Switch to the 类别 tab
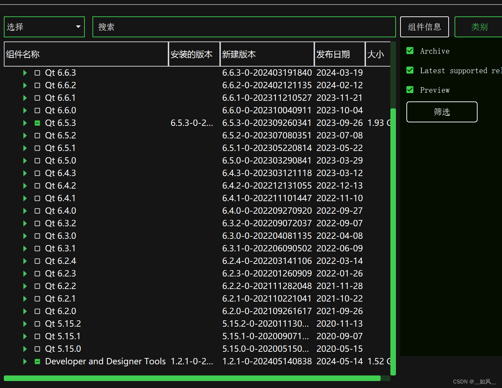 (479, 27)
